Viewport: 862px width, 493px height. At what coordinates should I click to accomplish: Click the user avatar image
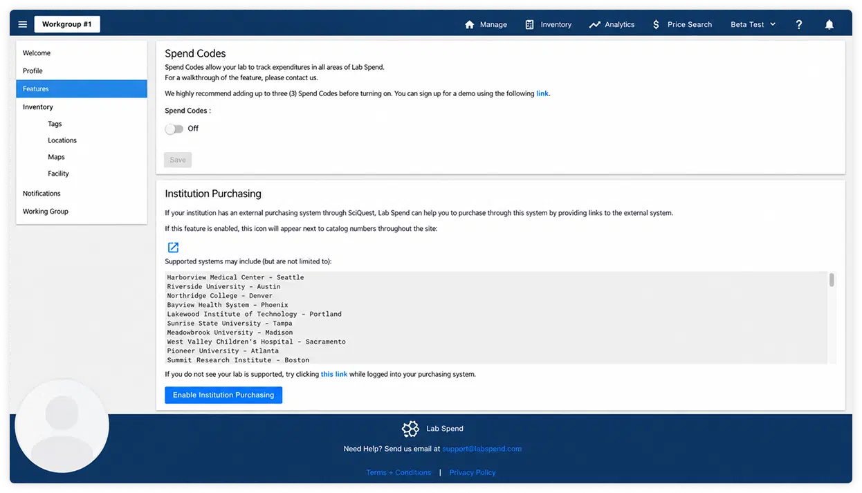[62, 425]
